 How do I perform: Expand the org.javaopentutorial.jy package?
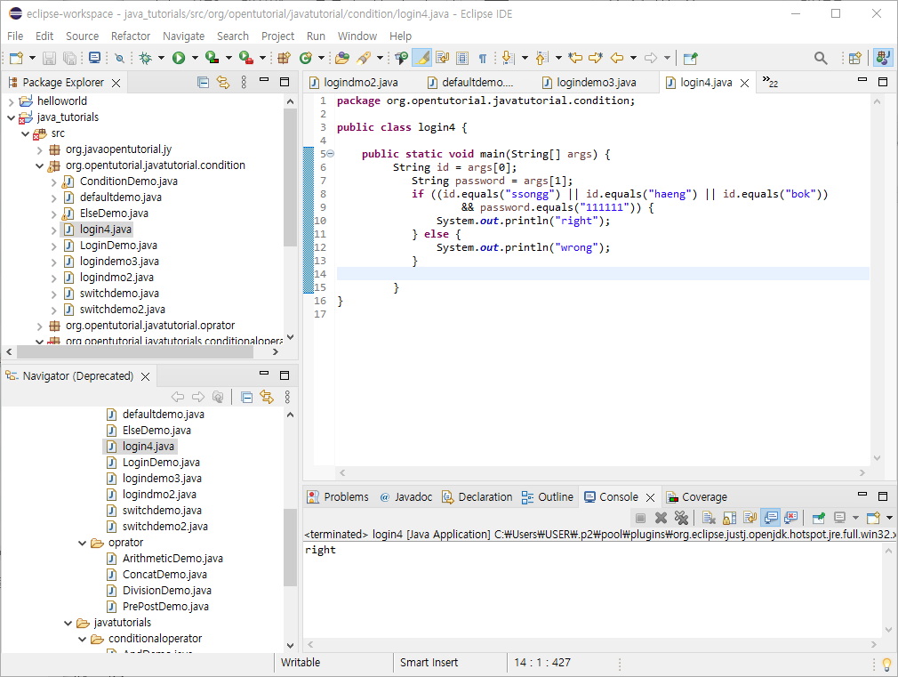click(x=39, y=150)
